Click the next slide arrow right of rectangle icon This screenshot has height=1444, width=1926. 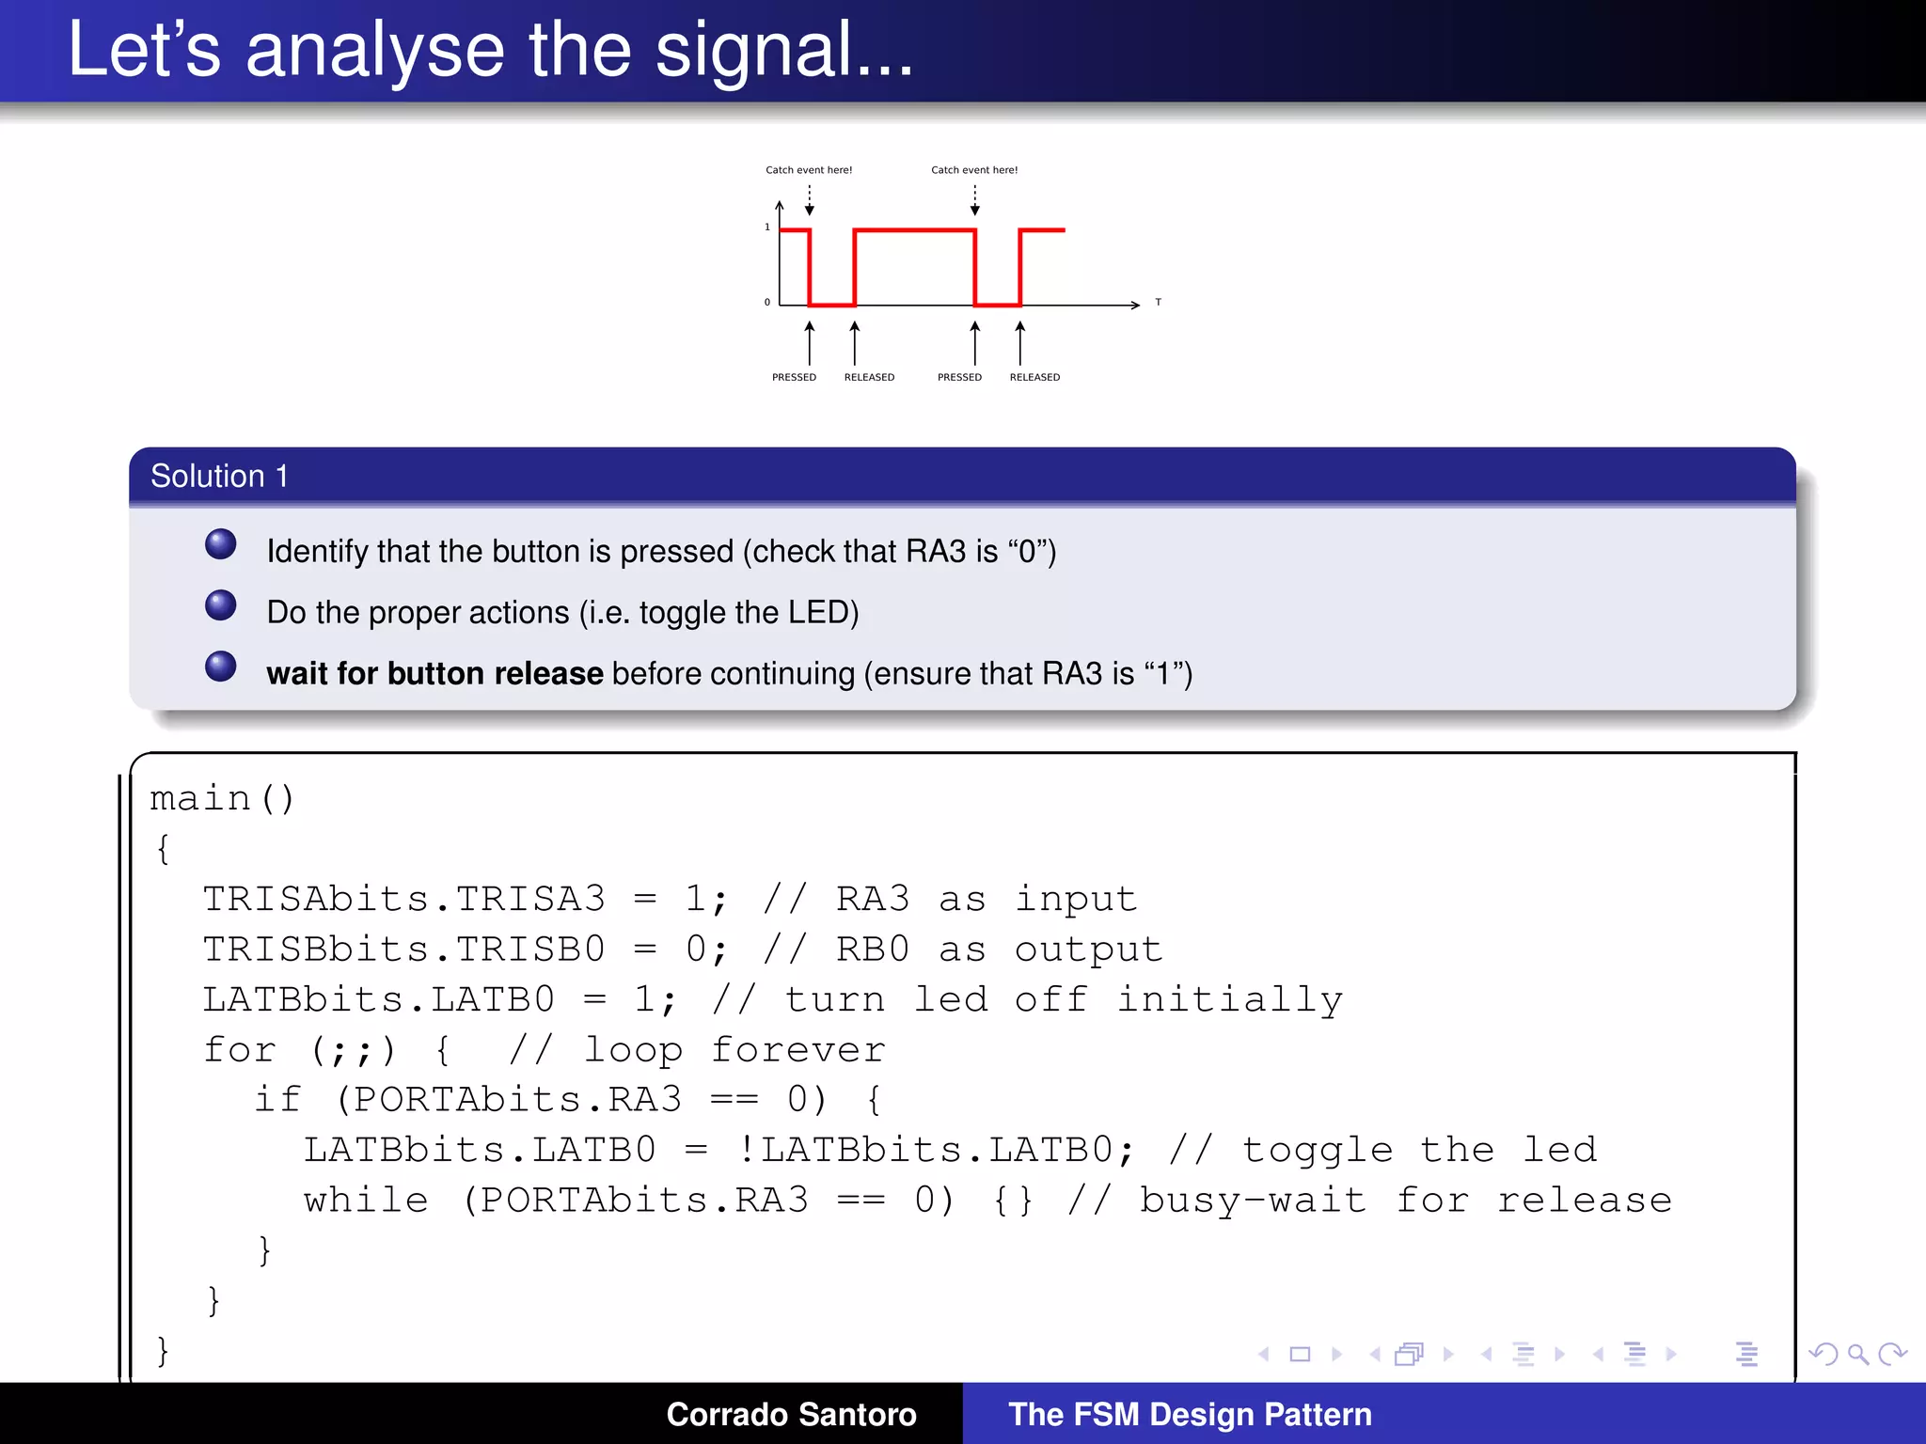point(1336,1354)
